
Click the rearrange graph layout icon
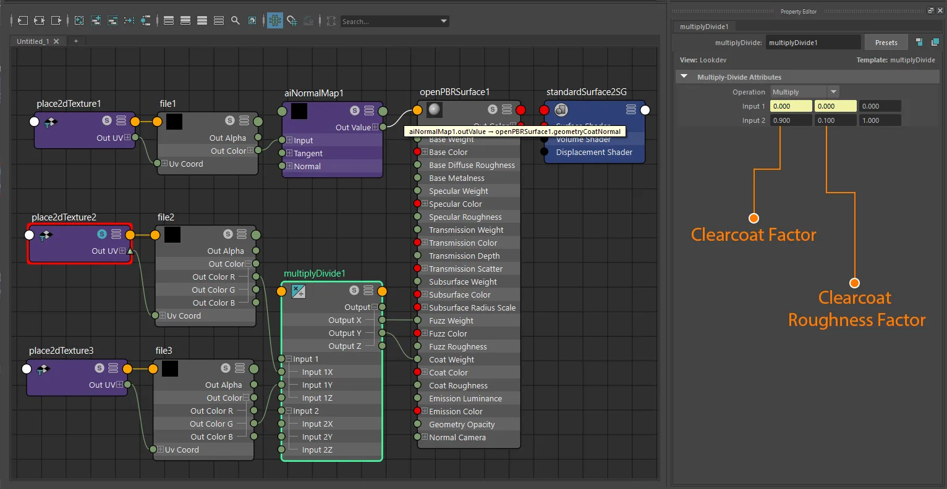tap(129, 20)
